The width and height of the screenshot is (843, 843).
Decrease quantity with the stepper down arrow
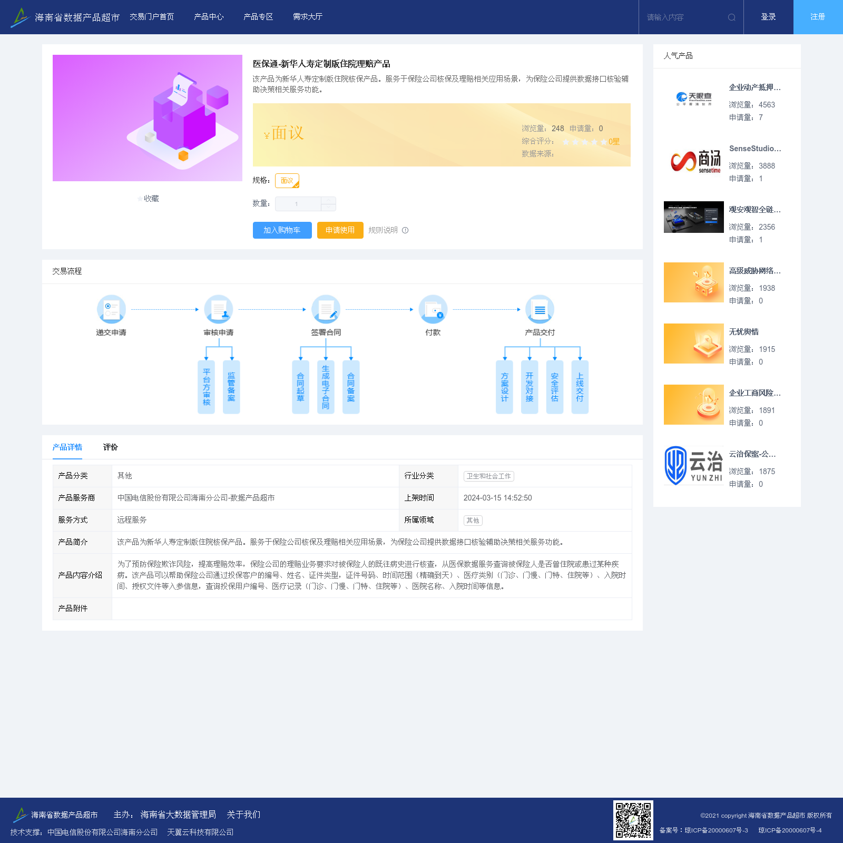point(328,208)
